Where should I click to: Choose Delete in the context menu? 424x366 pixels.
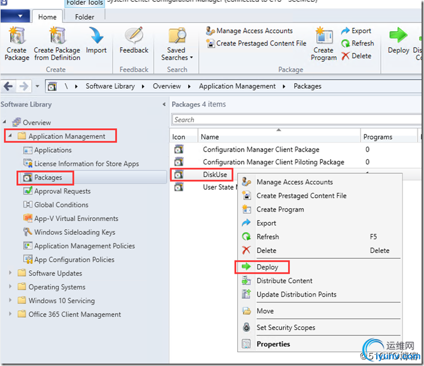(x=320, y=250)
